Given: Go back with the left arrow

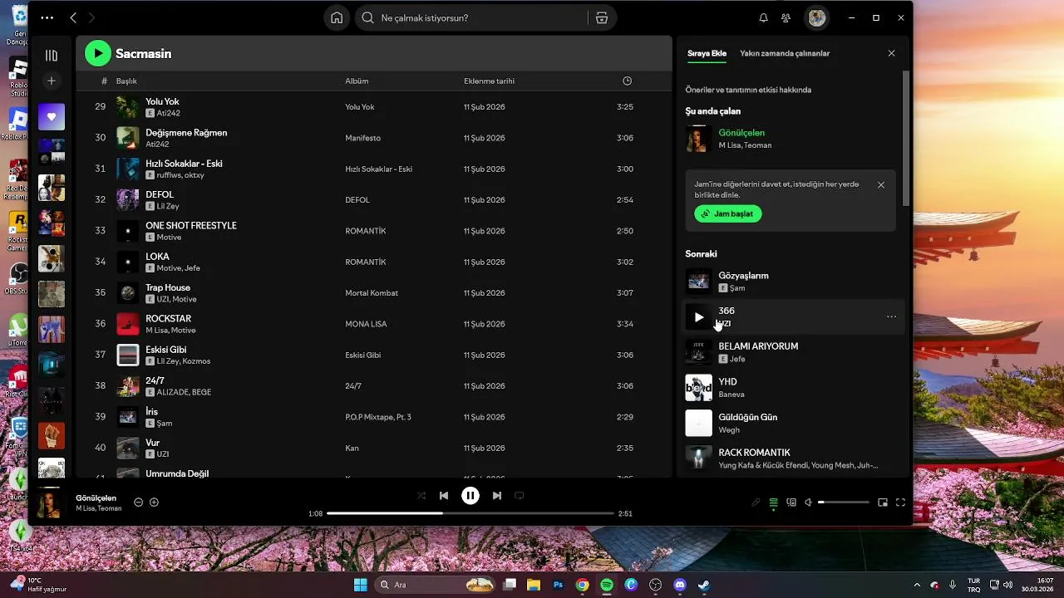Looking at the screenshot, I should (73, 17).
